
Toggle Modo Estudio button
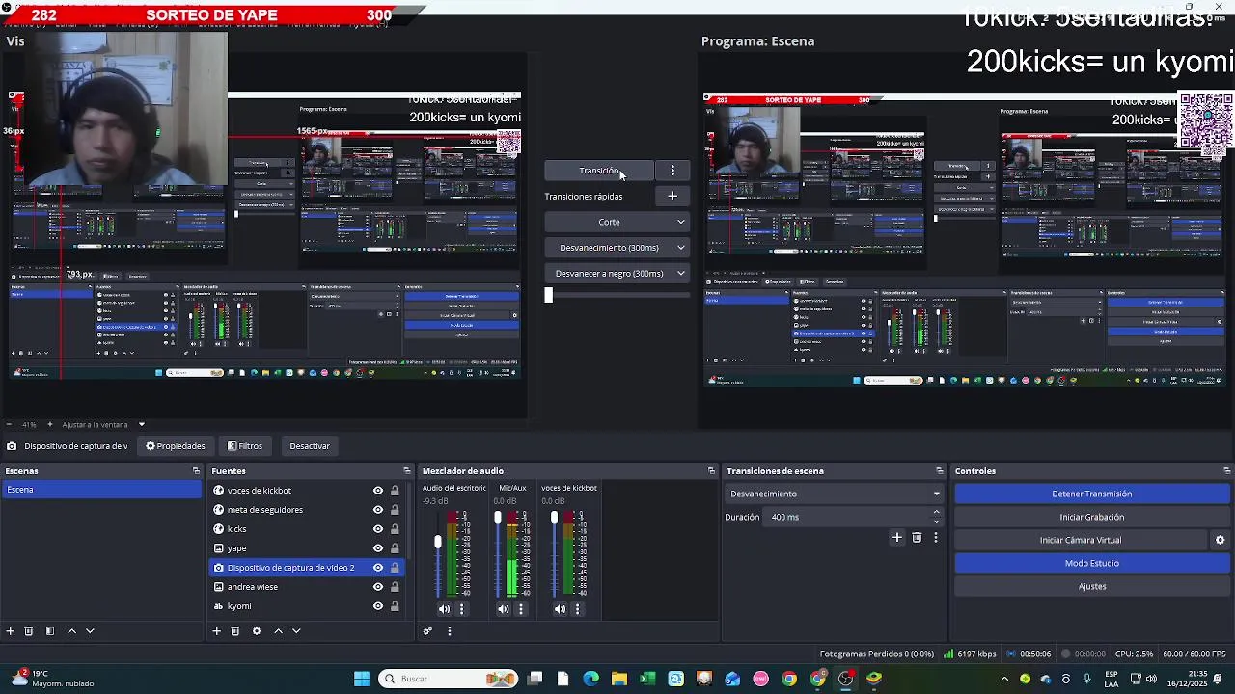tap(1092, 563)
